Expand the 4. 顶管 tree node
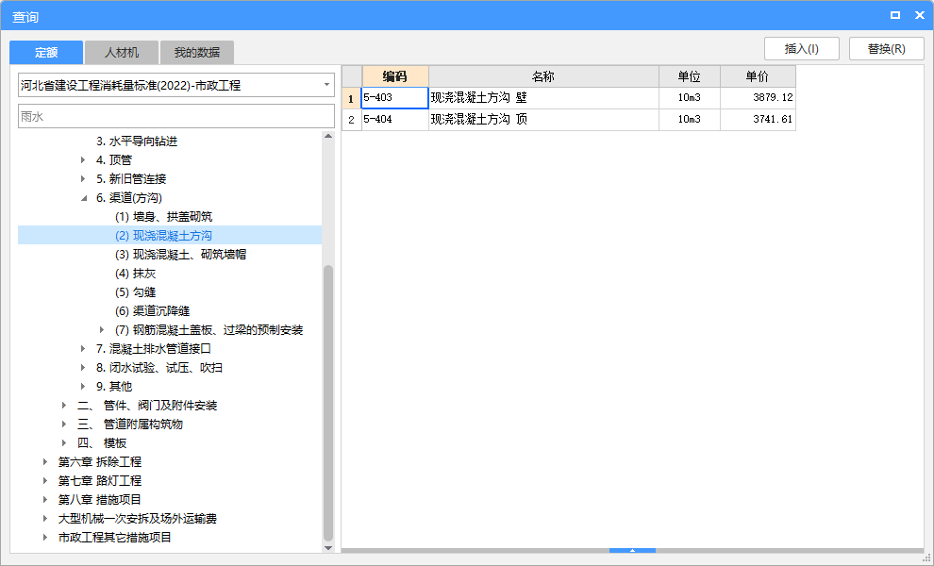The height and width of the screenshot is (566, 934). pyautogui.click(x=84, y=159)
